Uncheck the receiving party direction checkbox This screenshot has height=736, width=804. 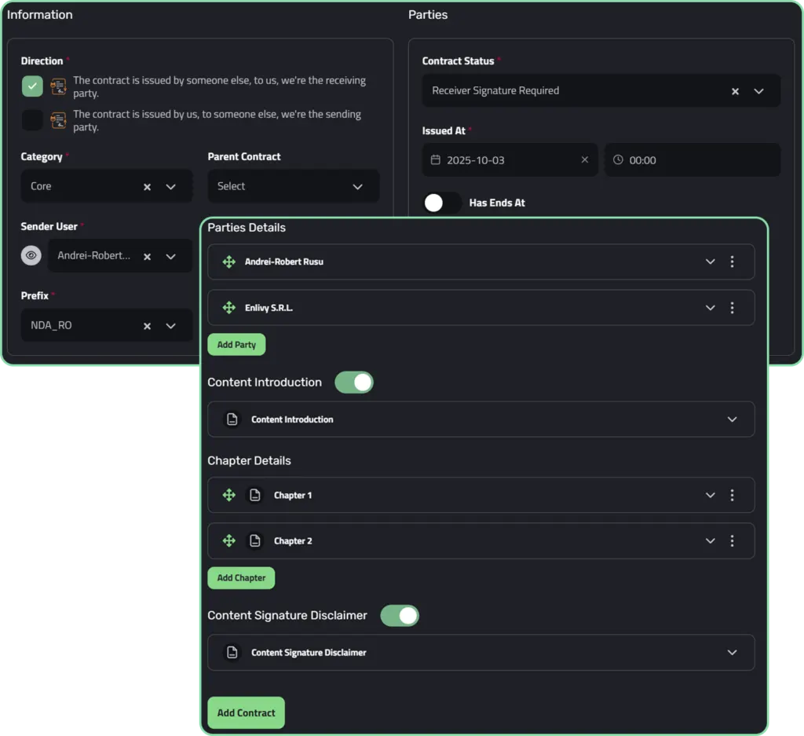(32, 86)
